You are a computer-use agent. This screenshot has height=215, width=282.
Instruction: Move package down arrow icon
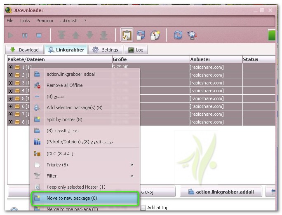(89, 35)
